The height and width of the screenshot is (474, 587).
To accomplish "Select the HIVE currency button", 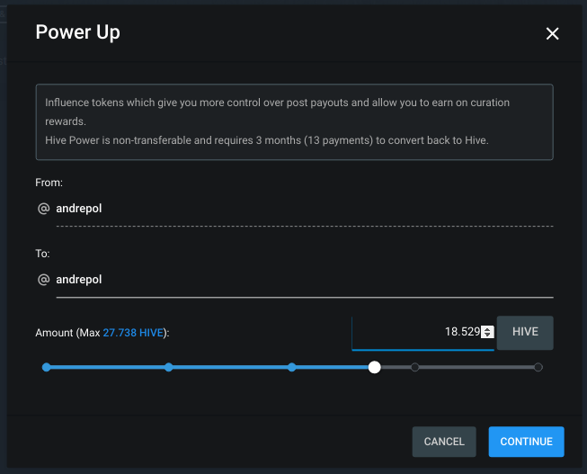I will (x=525, y=333).
